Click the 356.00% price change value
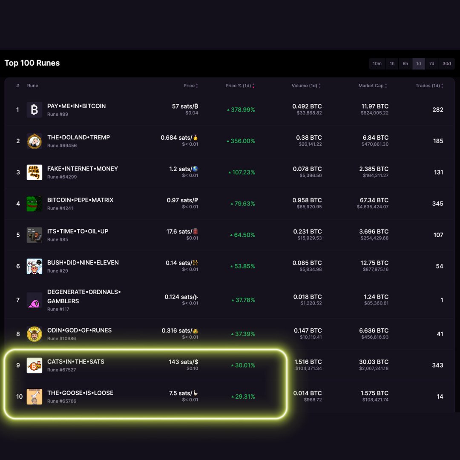 (241, 141)
